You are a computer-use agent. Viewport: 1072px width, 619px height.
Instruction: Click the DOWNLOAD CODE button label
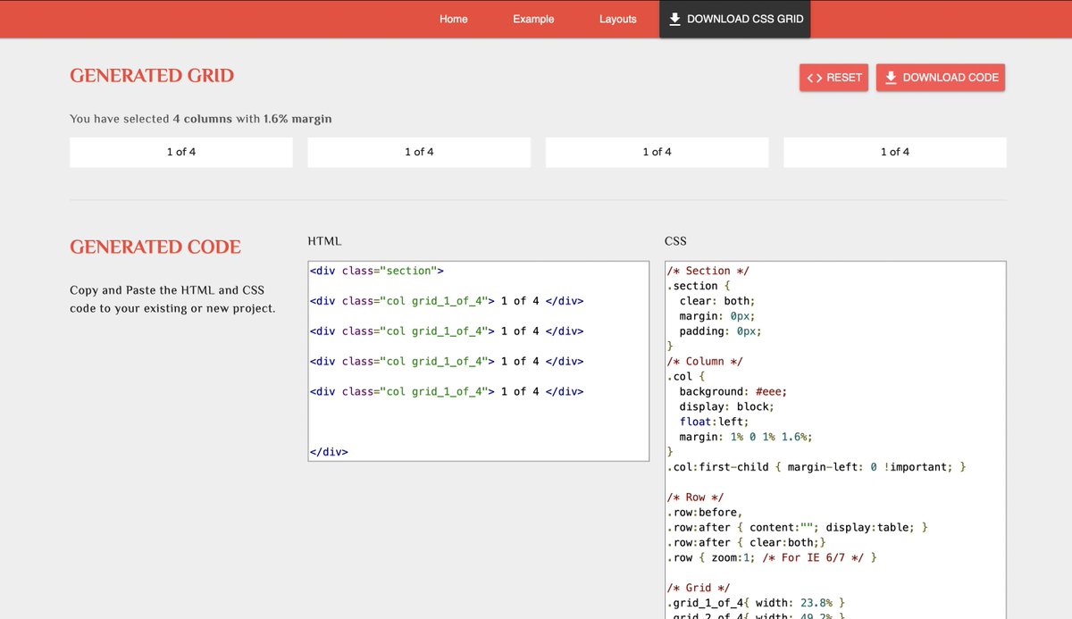coord(951,78)
